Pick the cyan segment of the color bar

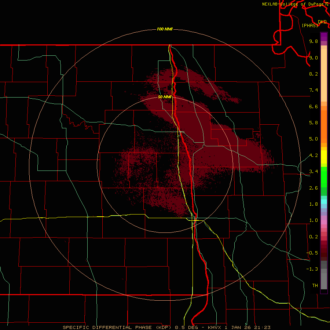pyautogui.click(x=324, y=202)
